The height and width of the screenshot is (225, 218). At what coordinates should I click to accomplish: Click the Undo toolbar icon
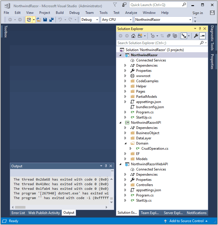[60, 20]
